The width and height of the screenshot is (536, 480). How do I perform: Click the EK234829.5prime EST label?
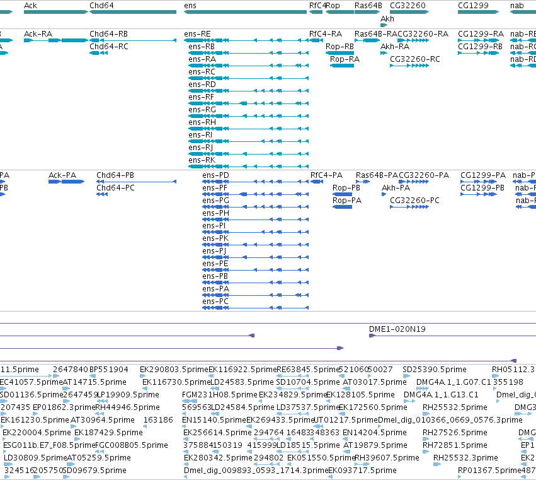tap(293, 395)
